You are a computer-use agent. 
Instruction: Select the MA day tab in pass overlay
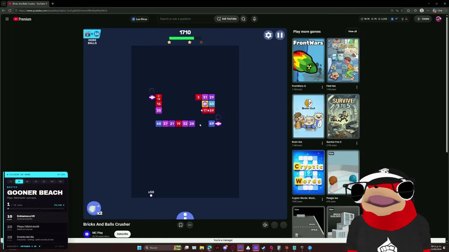pyautogui.click(x=19, y=181)
